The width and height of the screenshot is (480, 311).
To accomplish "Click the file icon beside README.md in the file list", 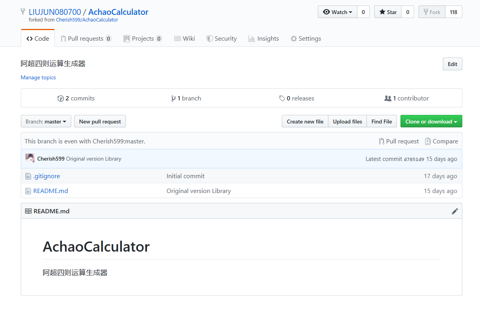I will pos(28,191).
